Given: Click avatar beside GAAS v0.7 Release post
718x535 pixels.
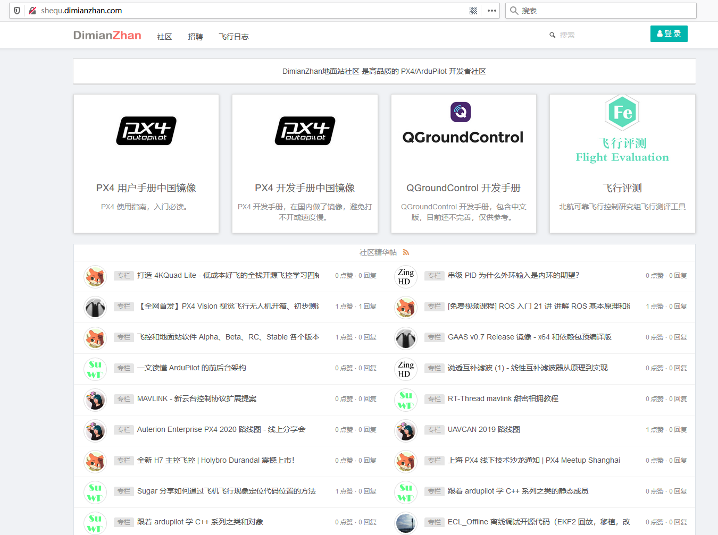Looking at the screenshot, I should pyautogui.click(x=406, y=338).
